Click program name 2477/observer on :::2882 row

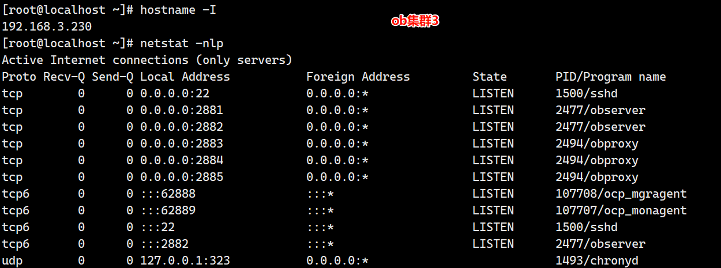pos(600,244)
